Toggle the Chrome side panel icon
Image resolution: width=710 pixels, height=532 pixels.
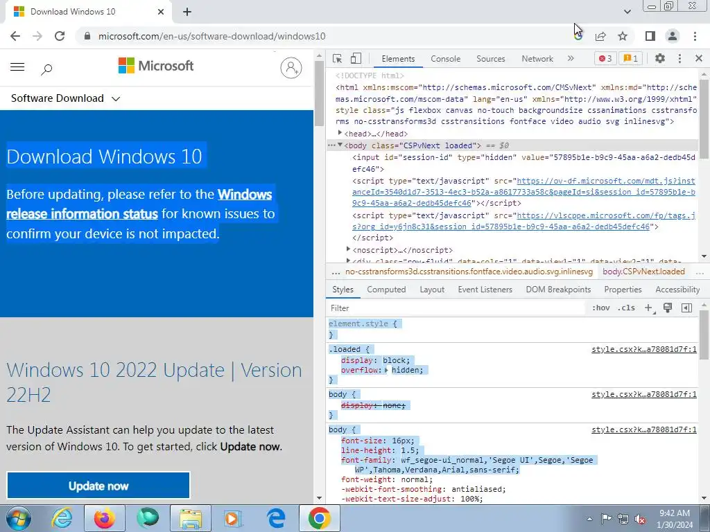(x=650, y=36)
